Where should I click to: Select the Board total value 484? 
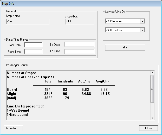pos(47,89)
